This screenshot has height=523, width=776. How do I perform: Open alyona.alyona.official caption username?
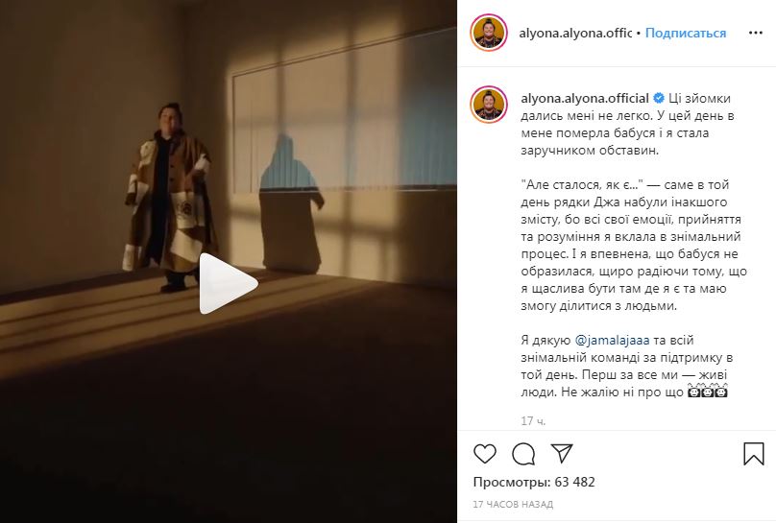(585, 99)
